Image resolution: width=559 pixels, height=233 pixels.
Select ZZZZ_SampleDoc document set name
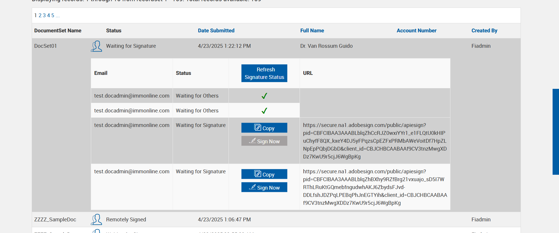[x=55, y=220]
